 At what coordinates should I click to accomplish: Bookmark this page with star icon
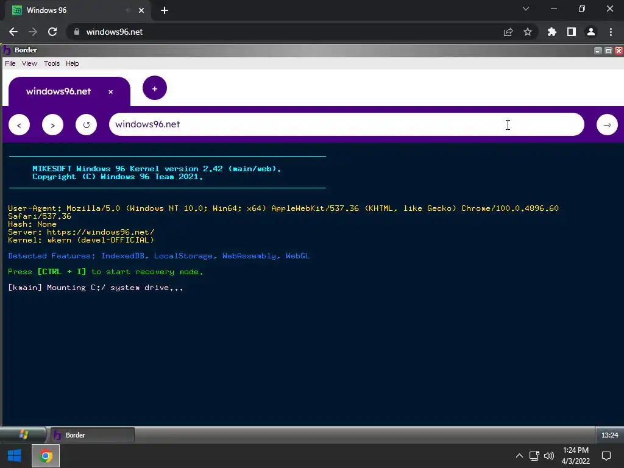pyautogui.click(x=528, y=32)
